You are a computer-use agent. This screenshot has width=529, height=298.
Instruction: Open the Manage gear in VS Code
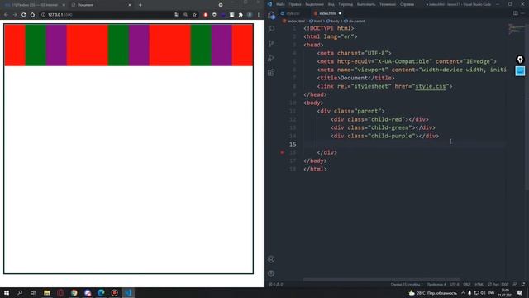pyautogui.click(x=271, y=273)
